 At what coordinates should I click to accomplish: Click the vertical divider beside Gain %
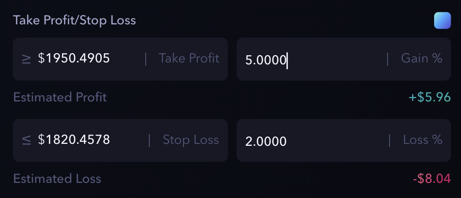pos(388,59)
